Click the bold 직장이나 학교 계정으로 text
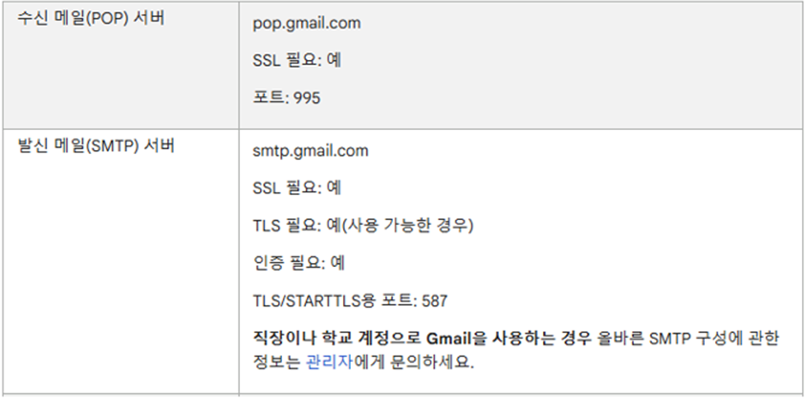807x399 pixels. [338, 339]
